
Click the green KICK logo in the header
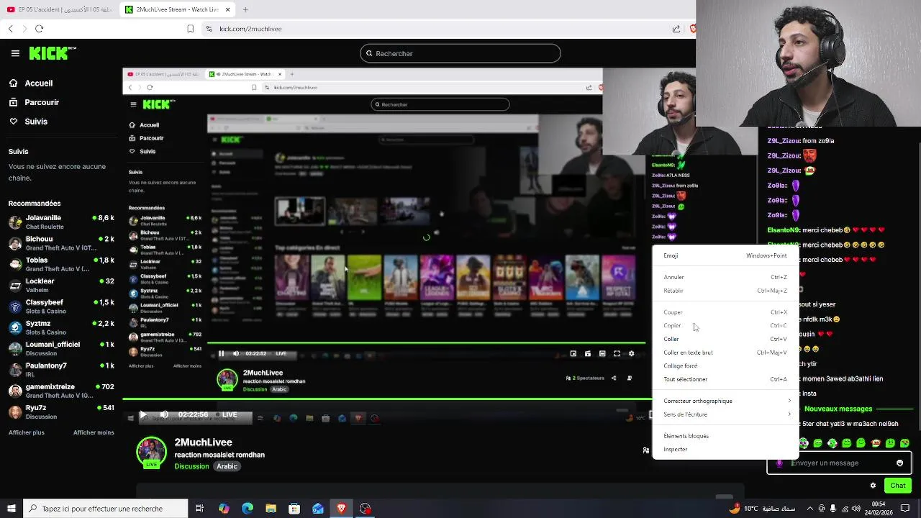coord(52,53)
